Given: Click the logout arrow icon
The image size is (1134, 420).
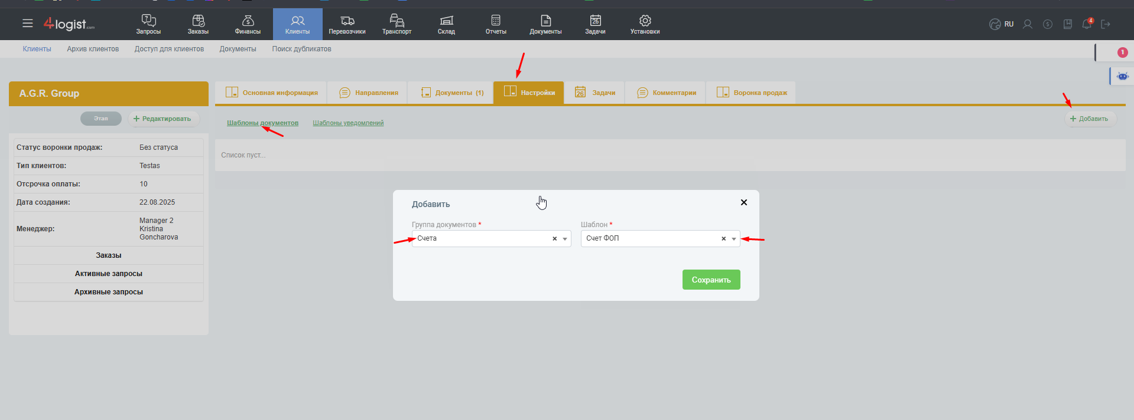Looking at the screenshot, I should click(x=1106, y=24).
